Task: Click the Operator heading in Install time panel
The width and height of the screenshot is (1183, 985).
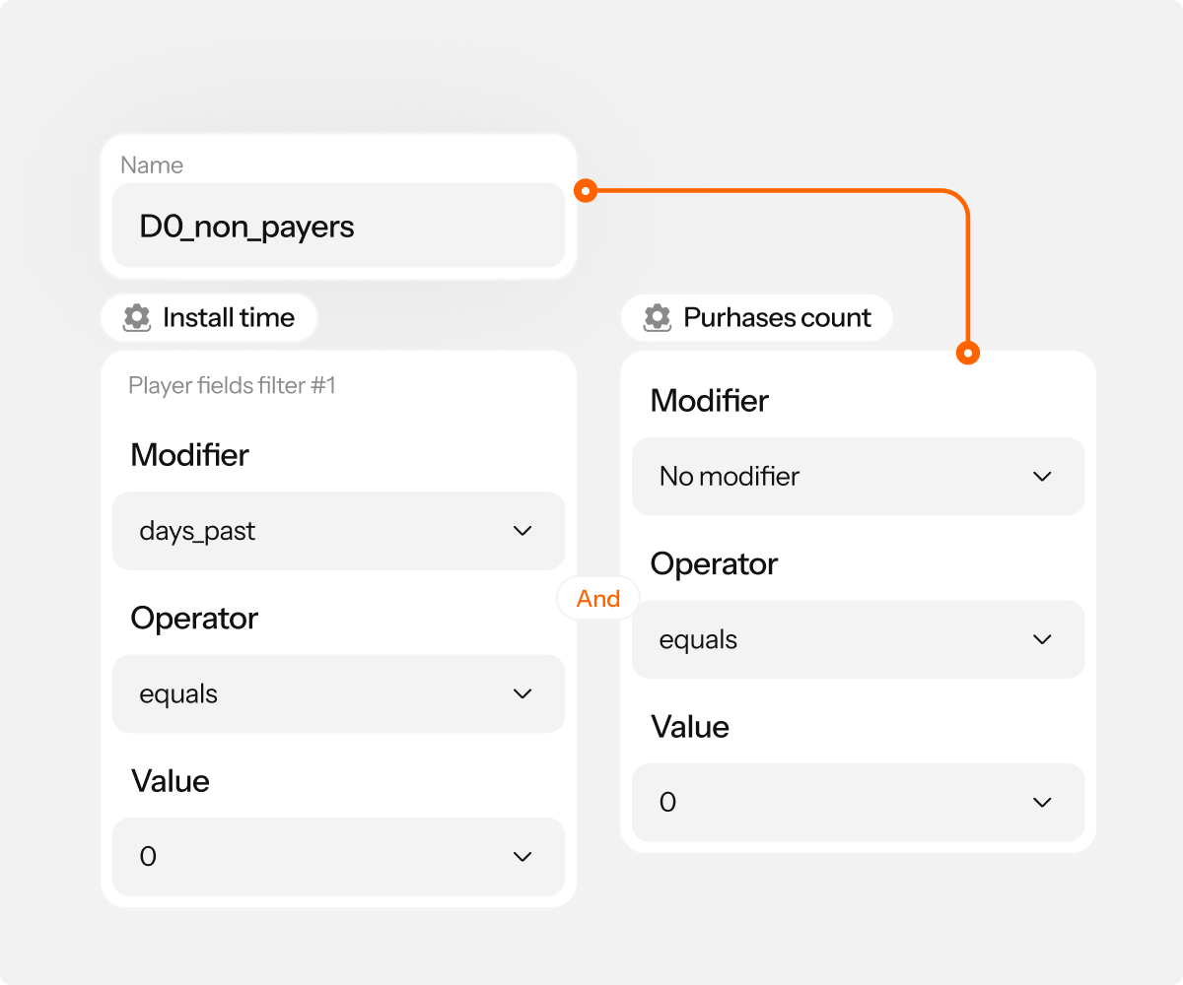Action: tap(194, 619)
